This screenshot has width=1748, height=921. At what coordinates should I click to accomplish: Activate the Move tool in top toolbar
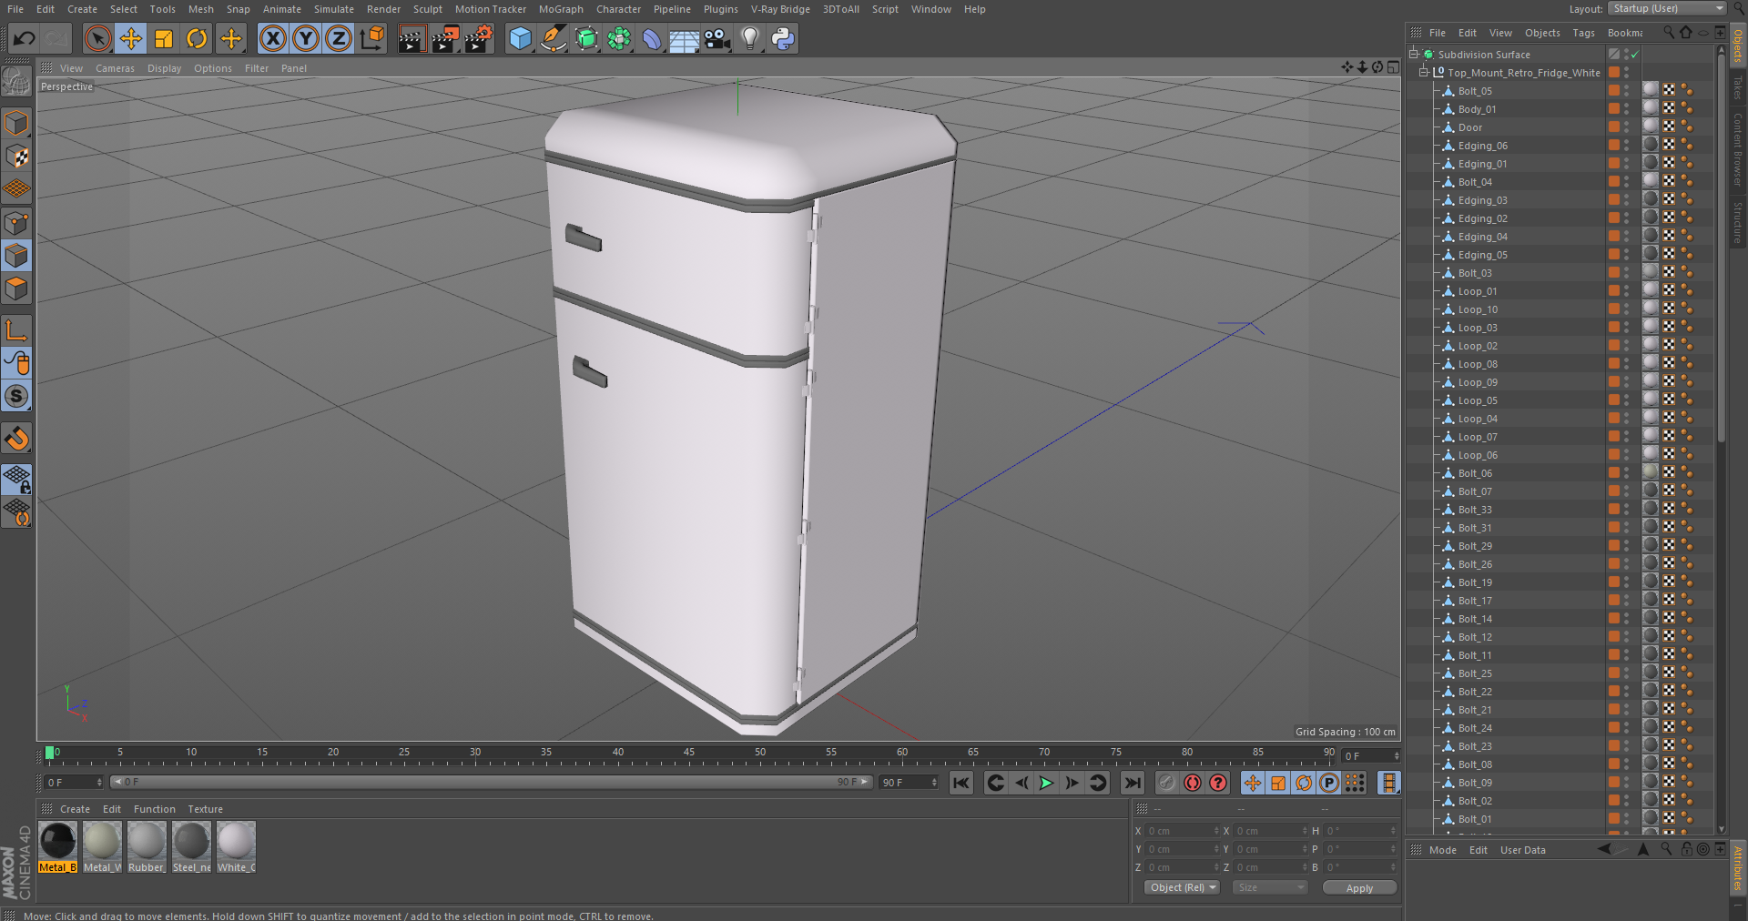[x=131, y=38]
